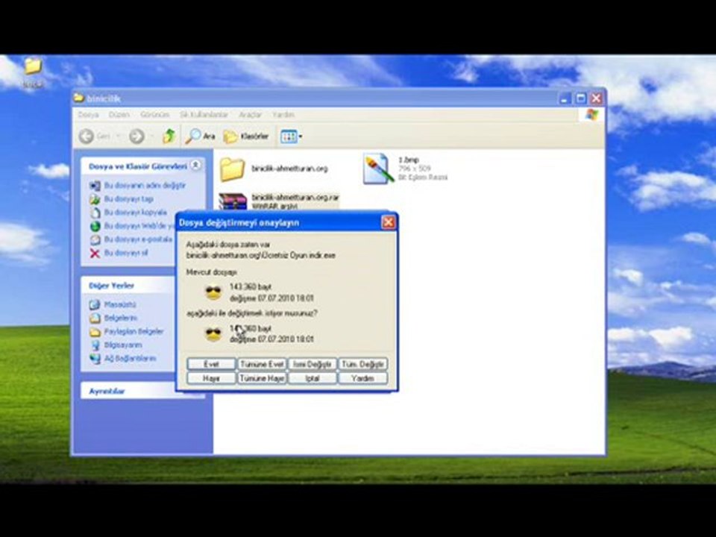Open the Görünüm menu

(x=154, y=115)
